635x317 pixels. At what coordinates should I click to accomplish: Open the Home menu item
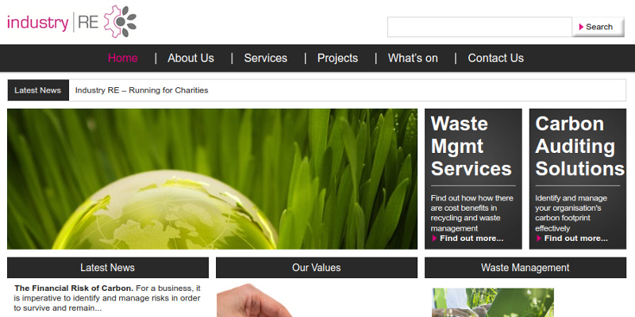pos(123,58)
